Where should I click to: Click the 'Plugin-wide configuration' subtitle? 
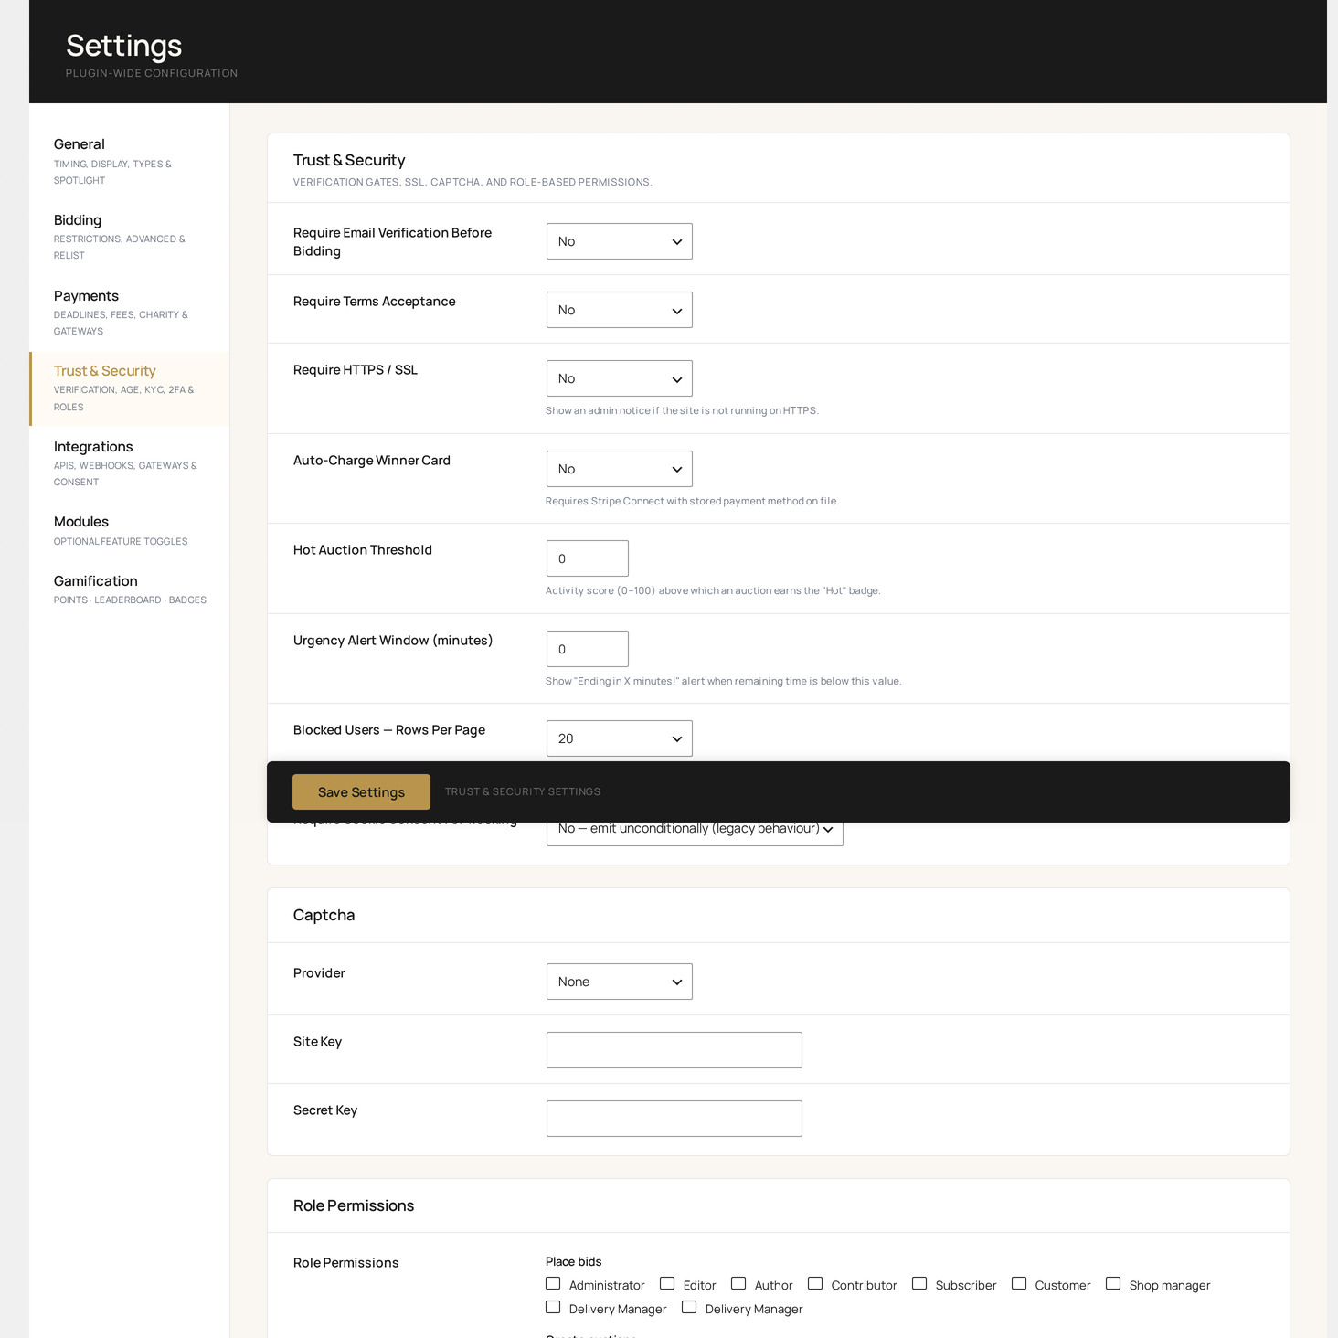[152, 73]
